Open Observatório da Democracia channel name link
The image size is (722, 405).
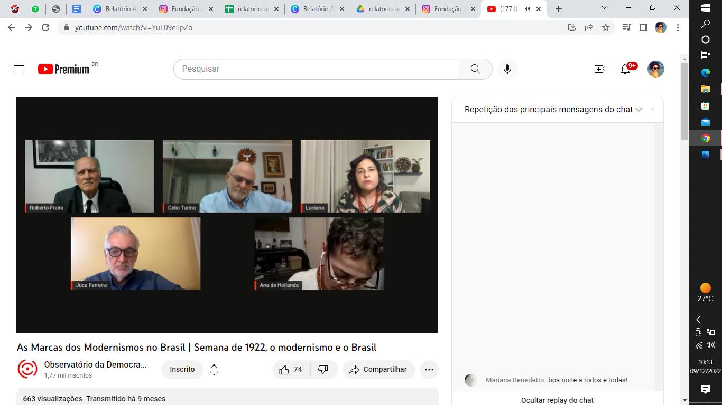95,364
